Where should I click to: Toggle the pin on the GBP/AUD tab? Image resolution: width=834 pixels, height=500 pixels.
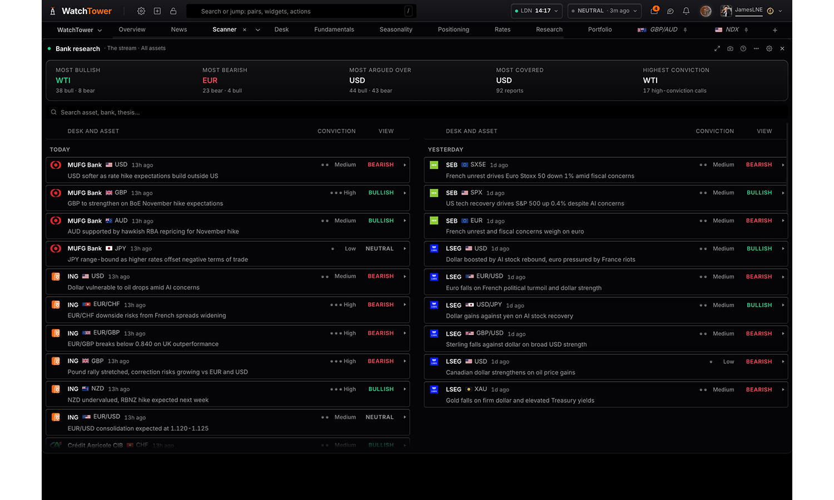(686, 30)
